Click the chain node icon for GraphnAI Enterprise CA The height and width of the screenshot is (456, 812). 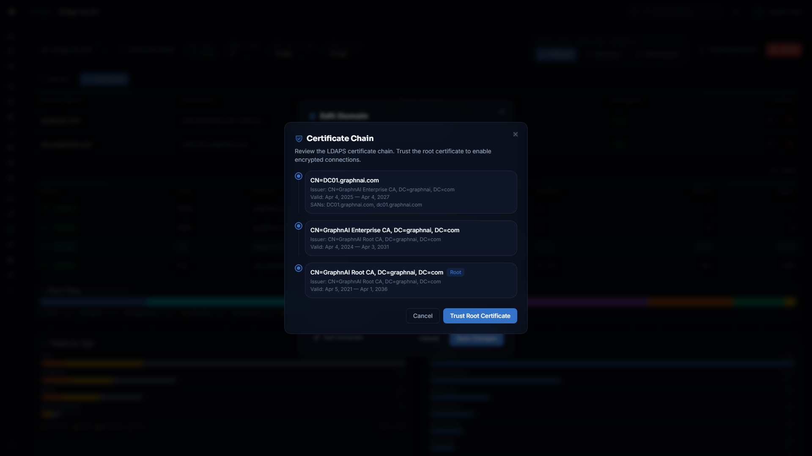[x=298, y=226]
